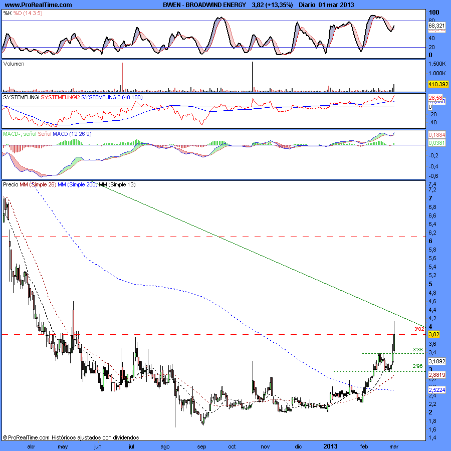The image size is (451, 451).
Task: Click the jul month on time axis
Action: coord(131,446)
